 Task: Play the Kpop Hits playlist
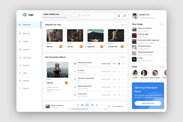pos(102,47)
